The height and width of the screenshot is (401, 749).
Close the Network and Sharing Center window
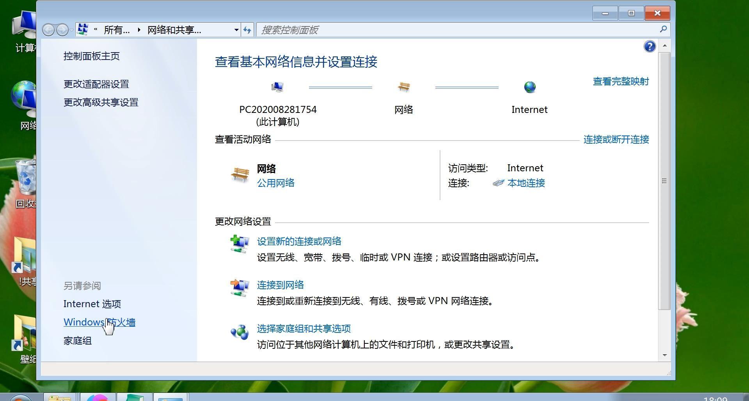click(x=657, y=14)
